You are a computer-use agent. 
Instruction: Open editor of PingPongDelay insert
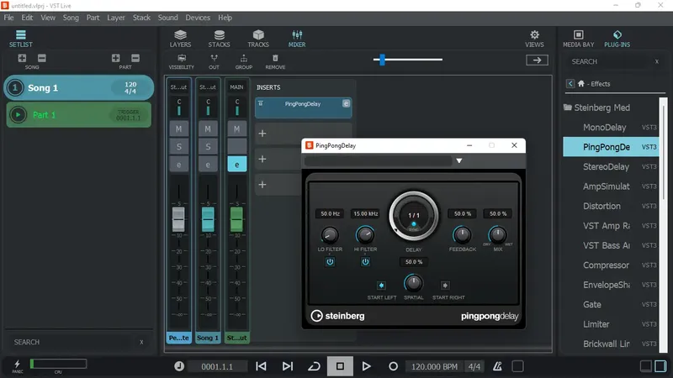346,103
